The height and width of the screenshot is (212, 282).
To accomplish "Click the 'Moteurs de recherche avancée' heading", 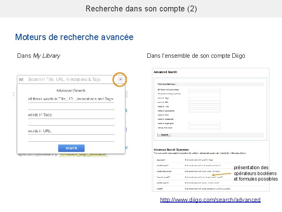I will tap(74, 37).
